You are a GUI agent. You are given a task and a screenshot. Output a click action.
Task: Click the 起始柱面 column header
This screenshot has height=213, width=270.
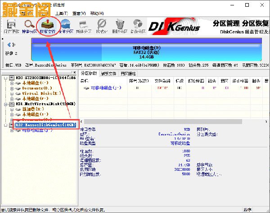point(196,80)
